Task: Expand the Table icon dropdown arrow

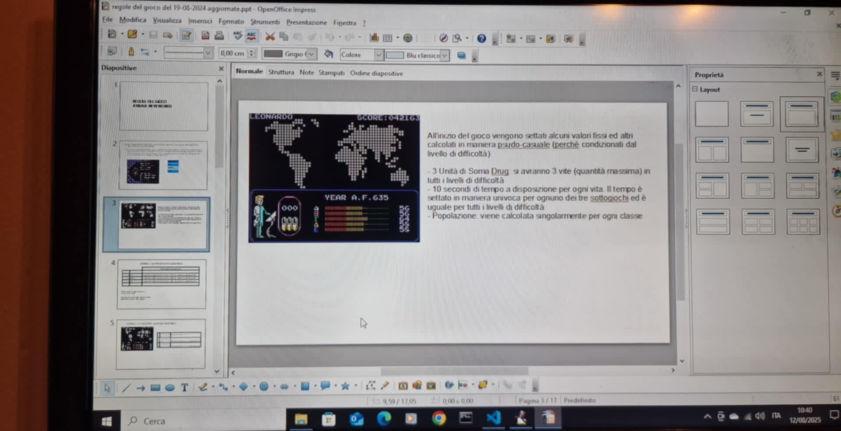Action: point(398,38)
